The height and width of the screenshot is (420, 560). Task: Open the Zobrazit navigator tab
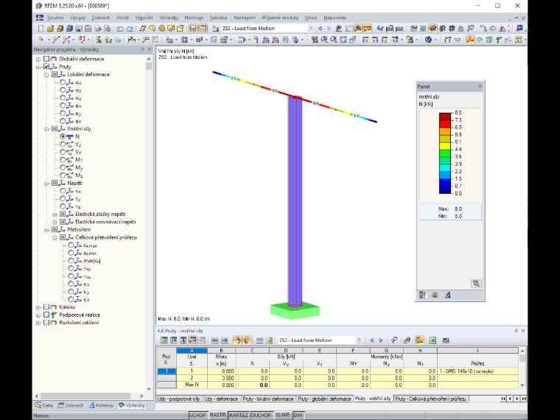pyautogui.click(x=70, y=405)
